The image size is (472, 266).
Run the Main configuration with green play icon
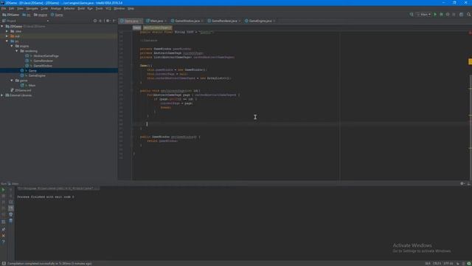tap(435, 15)
